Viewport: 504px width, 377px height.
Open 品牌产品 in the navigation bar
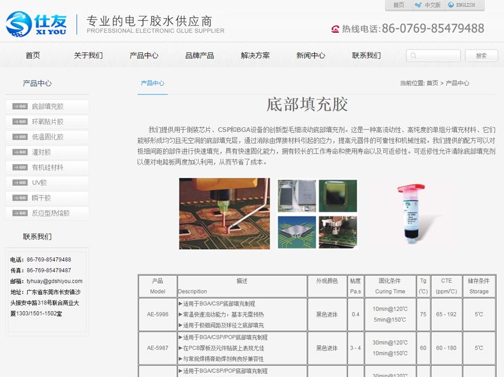[x=200, y=55]
